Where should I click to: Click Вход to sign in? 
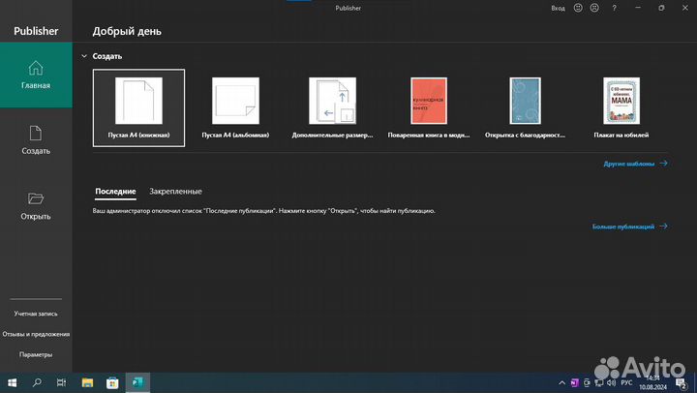point(558,9)
